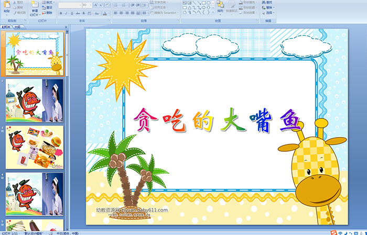
Task: Open Quick Styles (快速样式) gallery
Action: click(232, 7)
